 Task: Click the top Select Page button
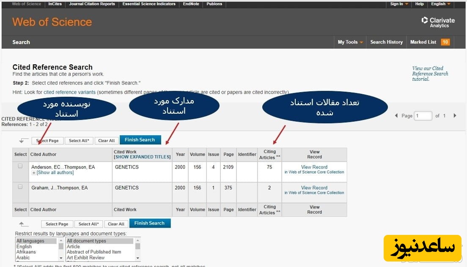(x=47, y=141)
